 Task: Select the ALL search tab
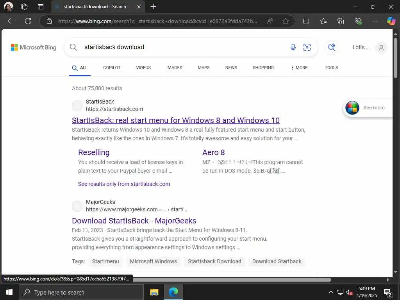[x=80, y=68]
